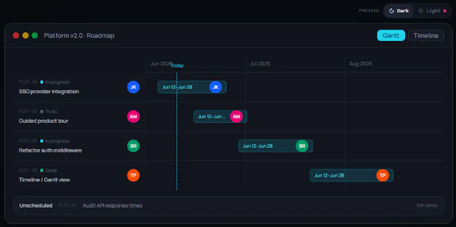Select the Gantt view tab
The height and width of the screenshot is (227, 456).
pyautogui.click(x=391, y=35)
